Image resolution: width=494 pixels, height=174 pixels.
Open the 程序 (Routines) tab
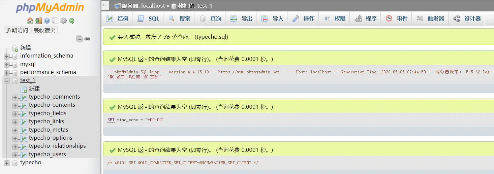coord(366,19)
